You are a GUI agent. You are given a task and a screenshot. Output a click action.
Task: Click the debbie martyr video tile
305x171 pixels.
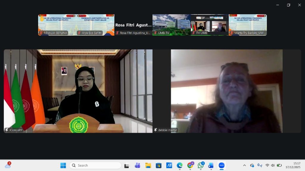point(227,91)
